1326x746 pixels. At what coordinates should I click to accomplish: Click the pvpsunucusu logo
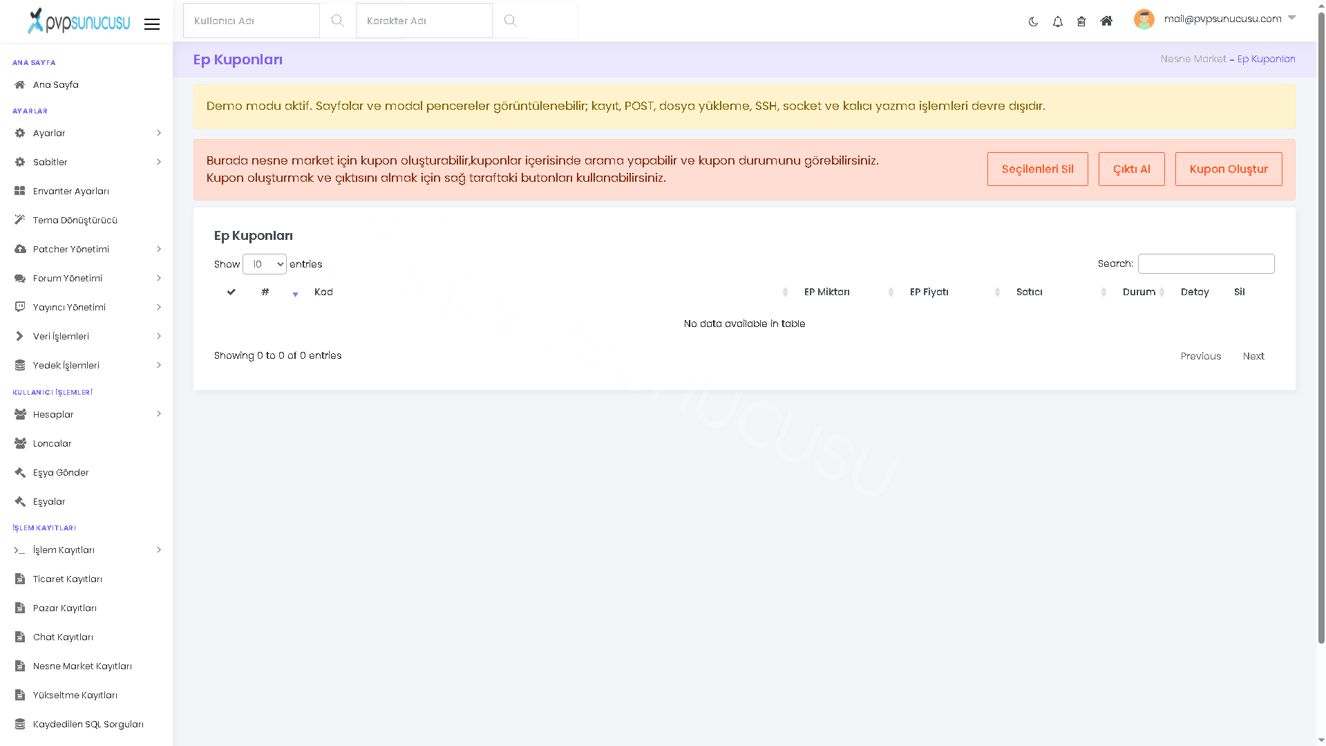point(78,21)
